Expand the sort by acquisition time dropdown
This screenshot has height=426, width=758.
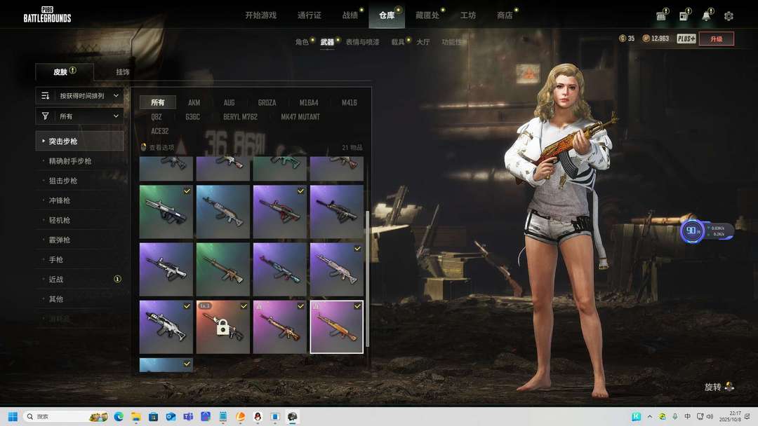click(x=80, y=95)
